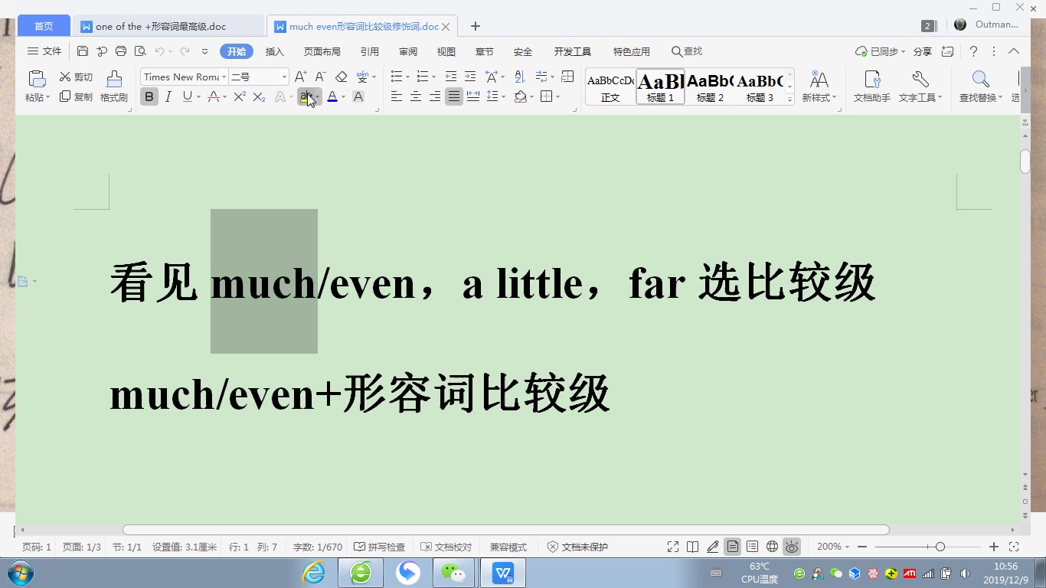Viewport: 1046px width, 588px height.
Task: Toggle Italic formatting
Action: [x=168, y=96]
